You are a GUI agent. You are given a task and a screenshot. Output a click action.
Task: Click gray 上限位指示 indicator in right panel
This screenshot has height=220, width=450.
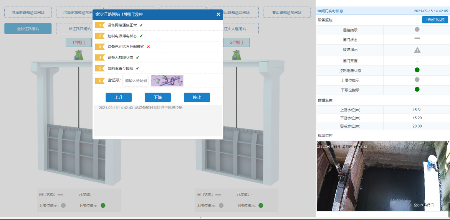(417, 80)
